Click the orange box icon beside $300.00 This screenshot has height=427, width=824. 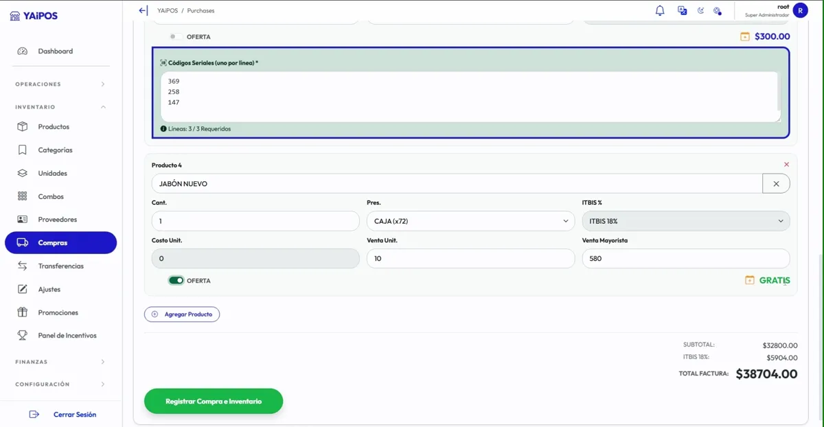(x=745, y=36)
